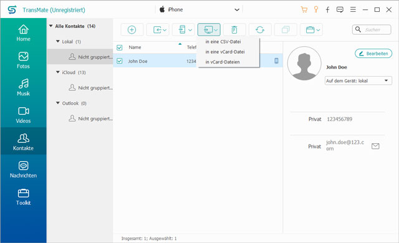
Task: Click the email envelope icon beside address
Action: tap(375, 146)
